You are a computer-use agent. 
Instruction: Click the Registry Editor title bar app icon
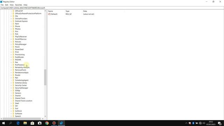tap(1, 2)
